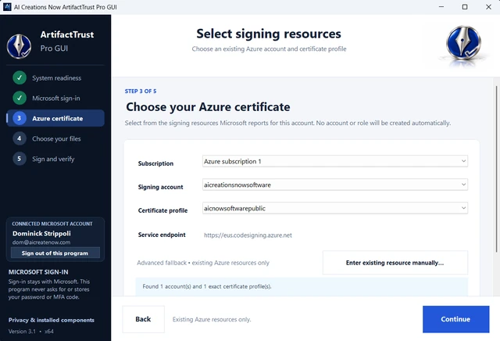The image size is (500, 341).
Task: Click the step 5 number badge
Action: [x=19, y=159]
